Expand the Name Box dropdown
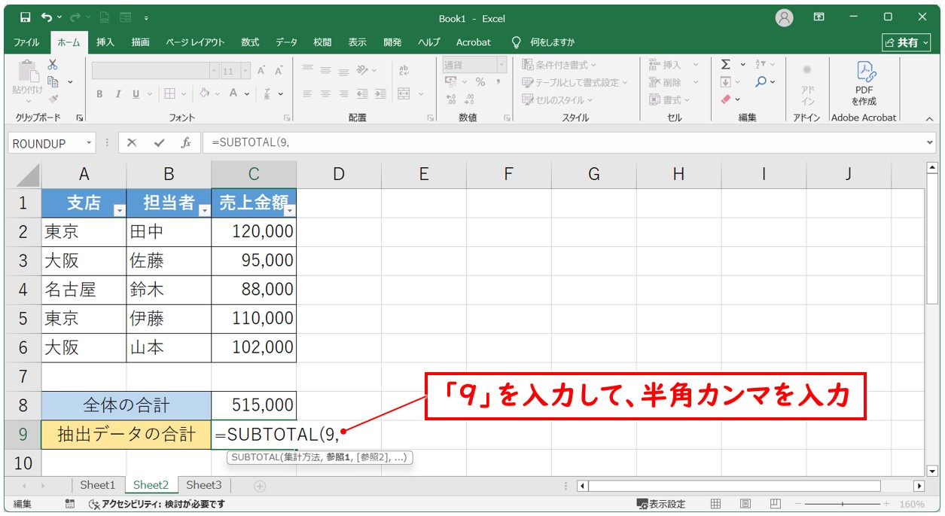945x516 pixels. click(x=90, y=143)
